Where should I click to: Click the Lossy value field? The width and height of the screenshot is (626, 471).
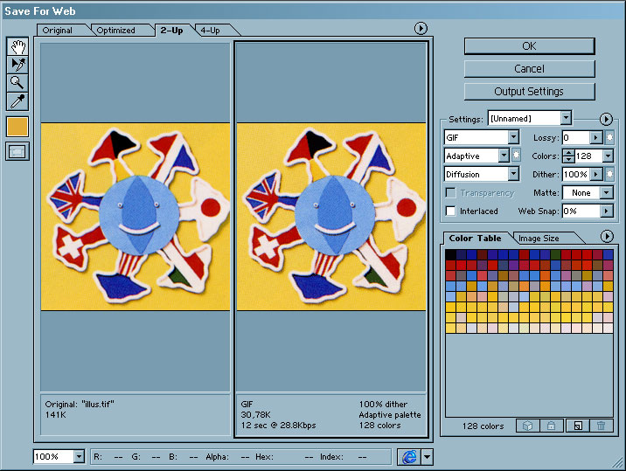click(575, 138)
